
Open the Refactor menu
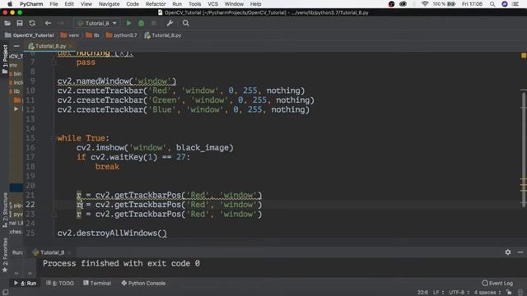click(x=156, y=4)
